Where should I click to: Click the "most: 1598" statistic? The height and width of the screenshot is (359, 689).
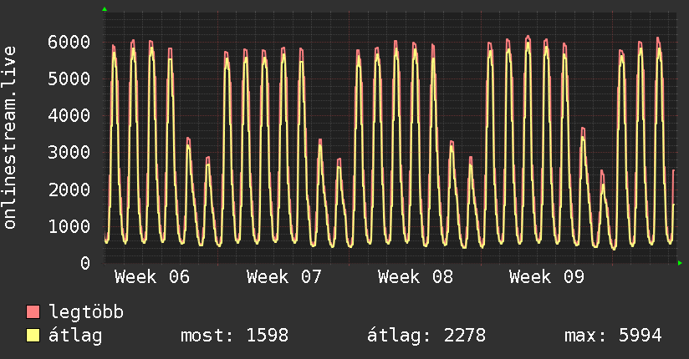[x=234, y=336]
